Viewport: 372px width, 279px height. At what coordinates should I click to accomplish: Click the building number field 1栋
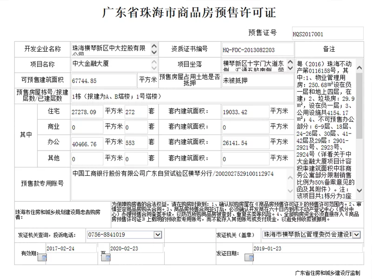[x=182, y=96]
